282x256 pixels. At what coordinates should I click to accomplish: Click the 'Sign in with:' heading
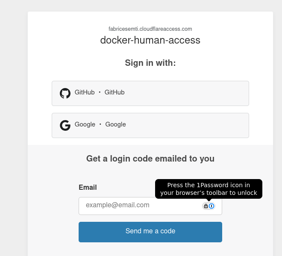pyautogui.click(x=150, y=63)
